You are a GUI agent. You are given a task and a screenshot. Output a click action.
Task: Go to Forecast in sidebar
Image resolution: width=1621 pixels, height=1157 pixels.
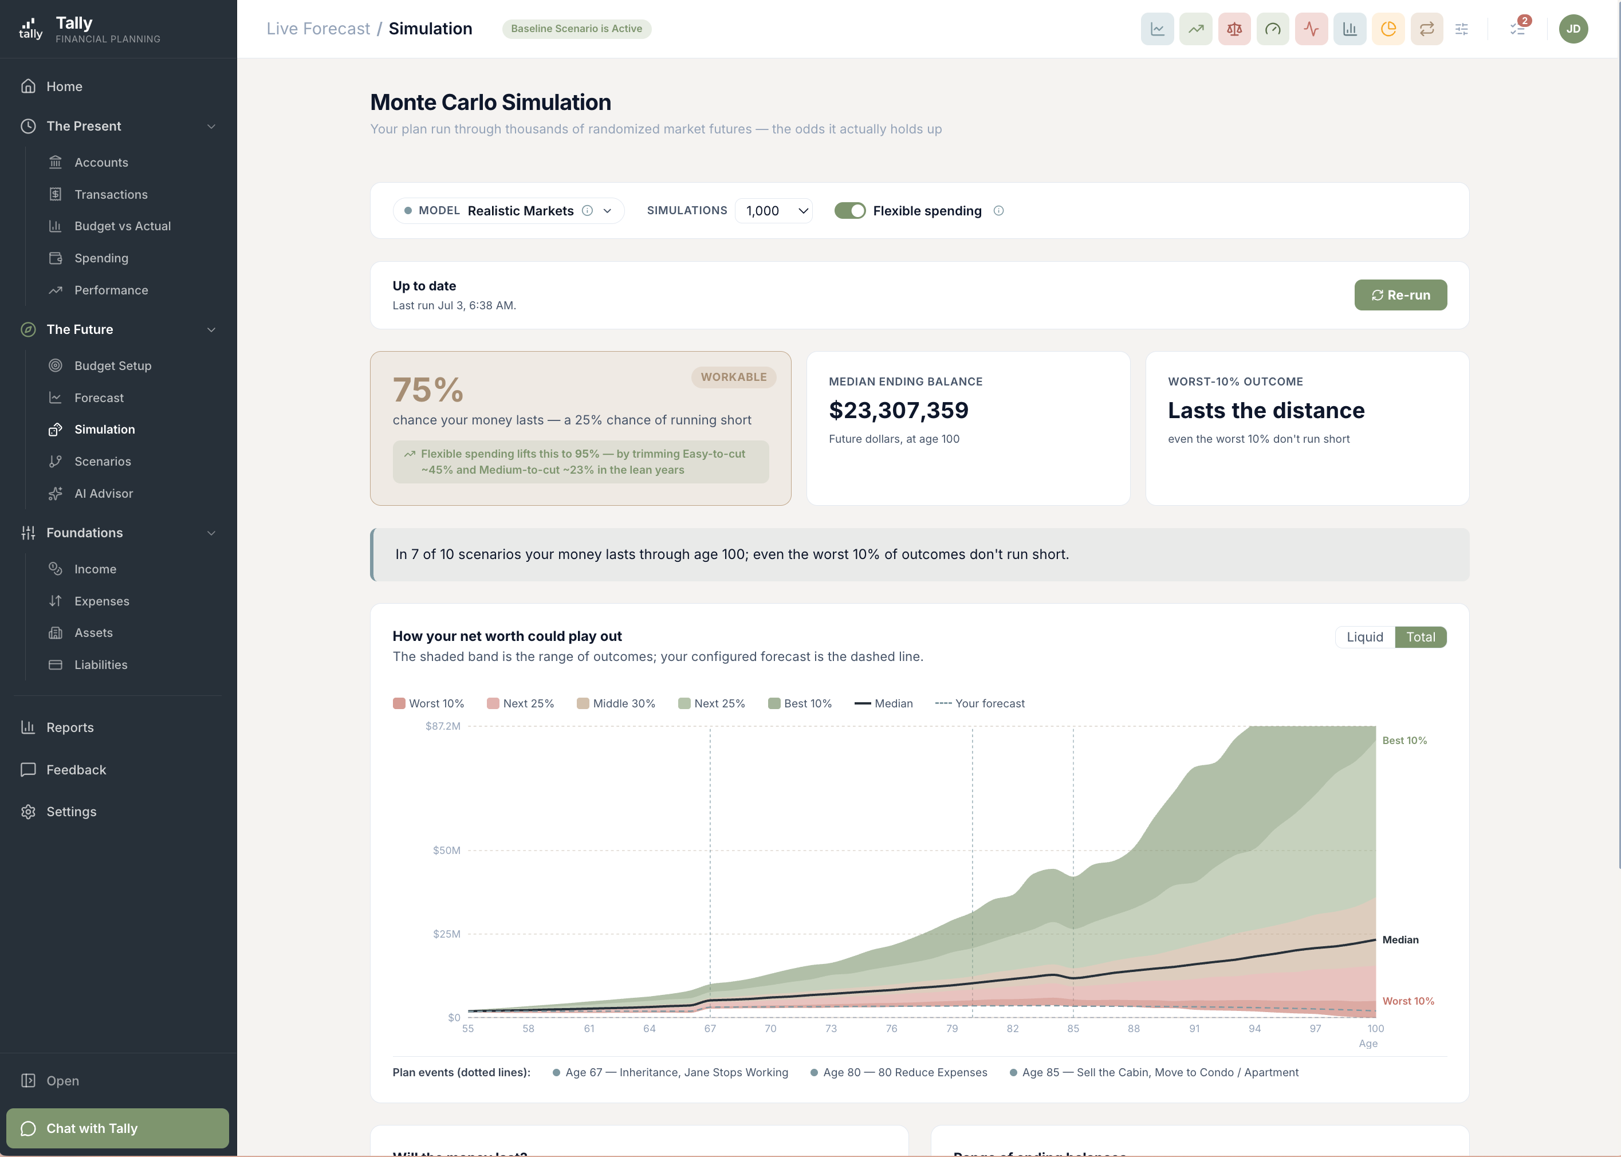[x=99, y=398]
